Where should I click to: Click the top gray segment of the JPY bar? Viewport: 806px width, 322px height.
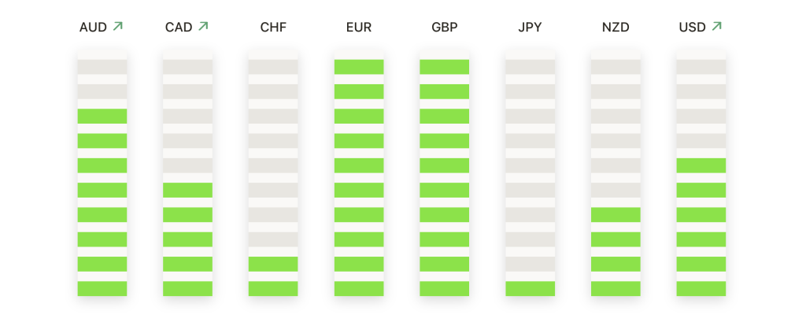coord(530,67)
